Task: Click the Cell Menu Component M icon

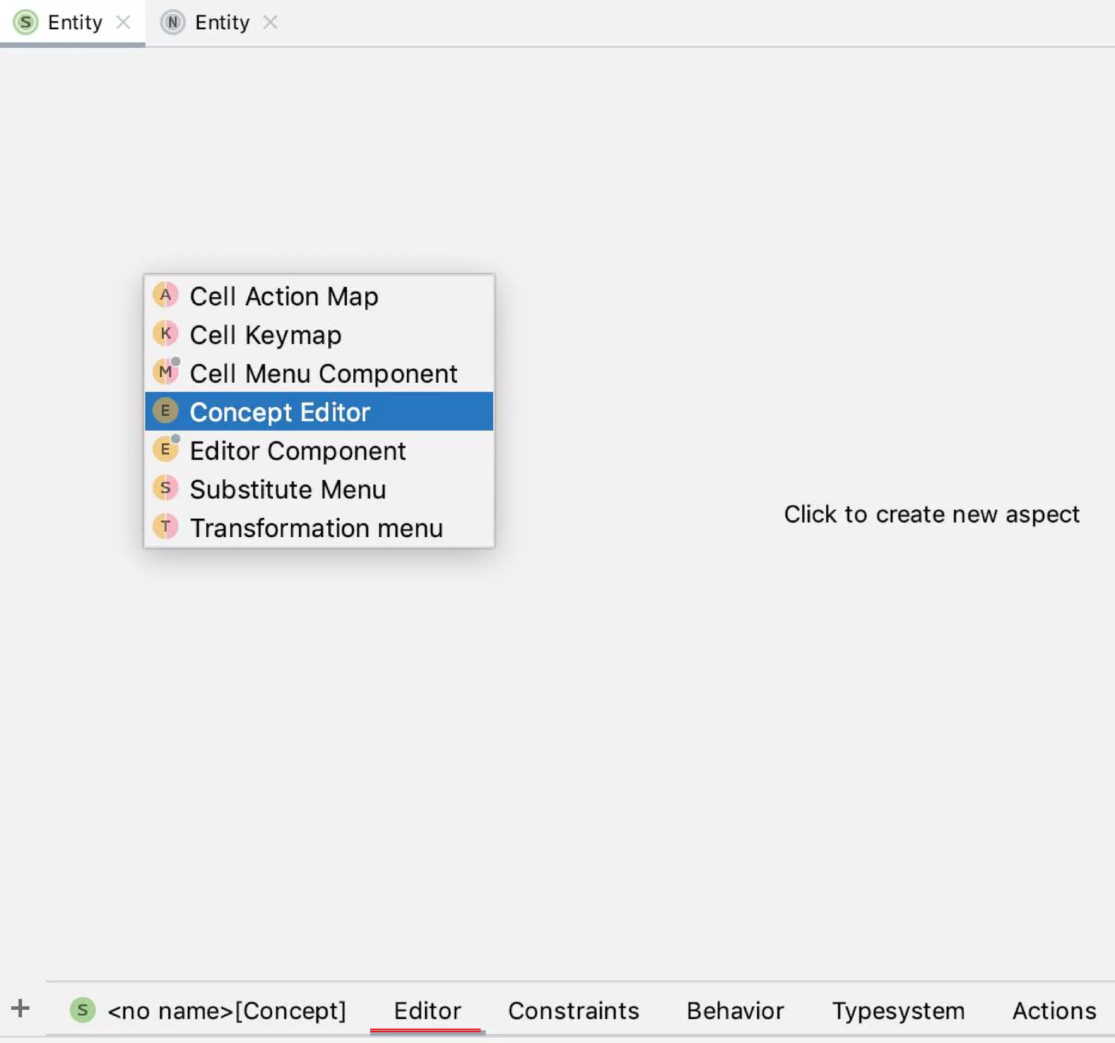Action: point(165,372)
